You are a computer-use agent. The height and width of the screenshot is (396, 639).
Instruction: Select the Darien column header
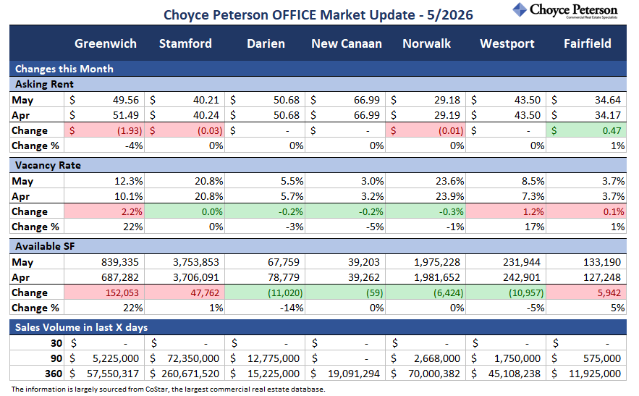pos(266,43)
